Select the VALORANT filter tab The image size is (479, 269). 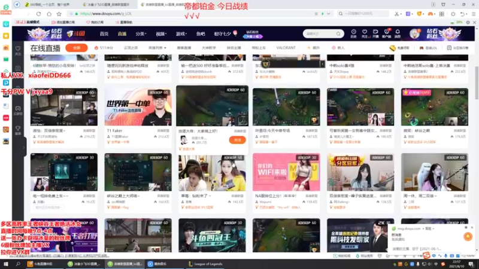click(x=286, y=48)
